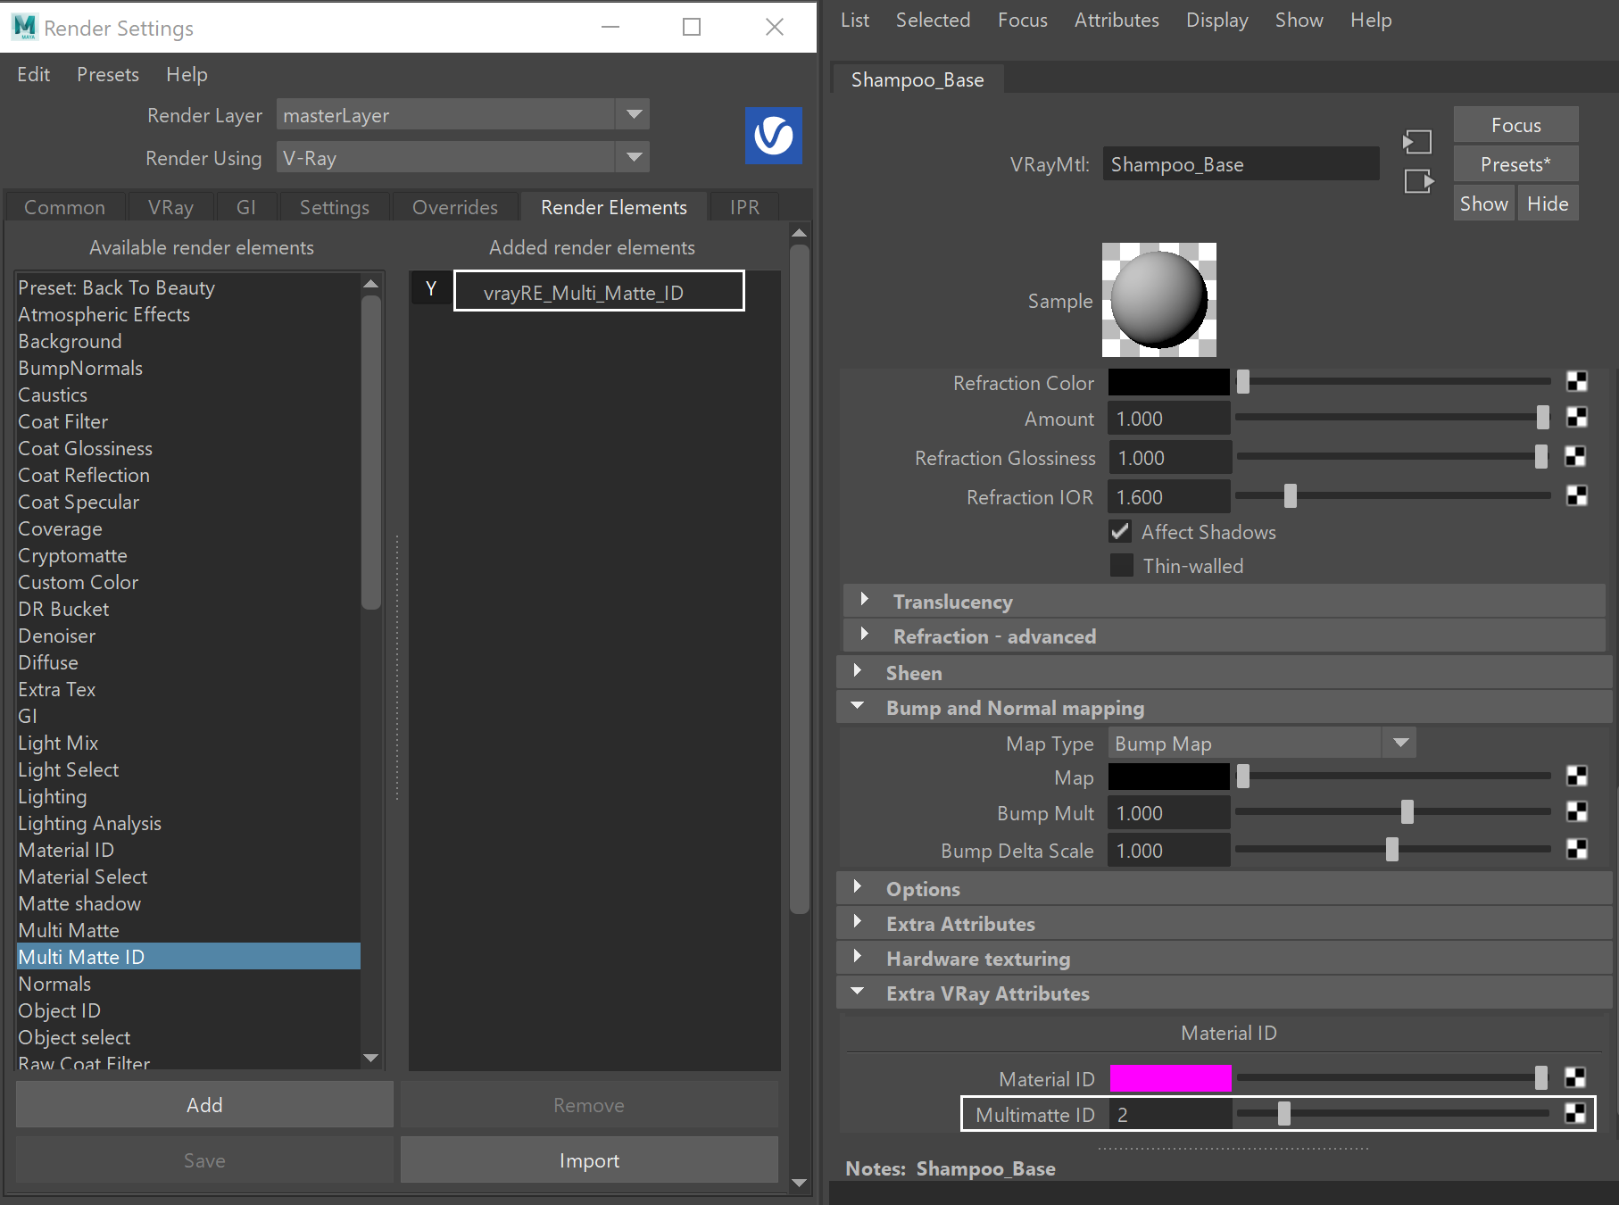Click the Show button

click(x=1483, y=204)
